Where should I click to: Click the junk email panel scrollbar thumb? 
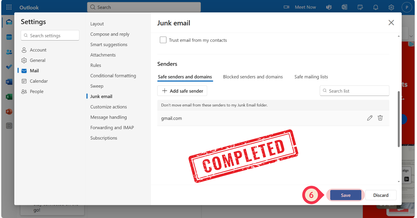(x=399, y=119)
